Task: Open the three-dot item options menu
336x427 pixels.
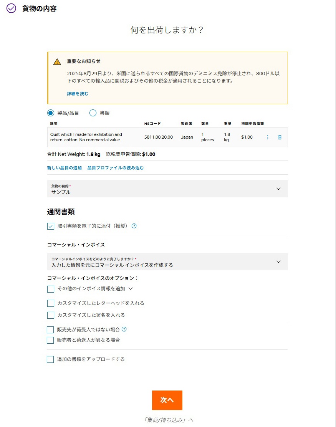Action: click(268, 137)
